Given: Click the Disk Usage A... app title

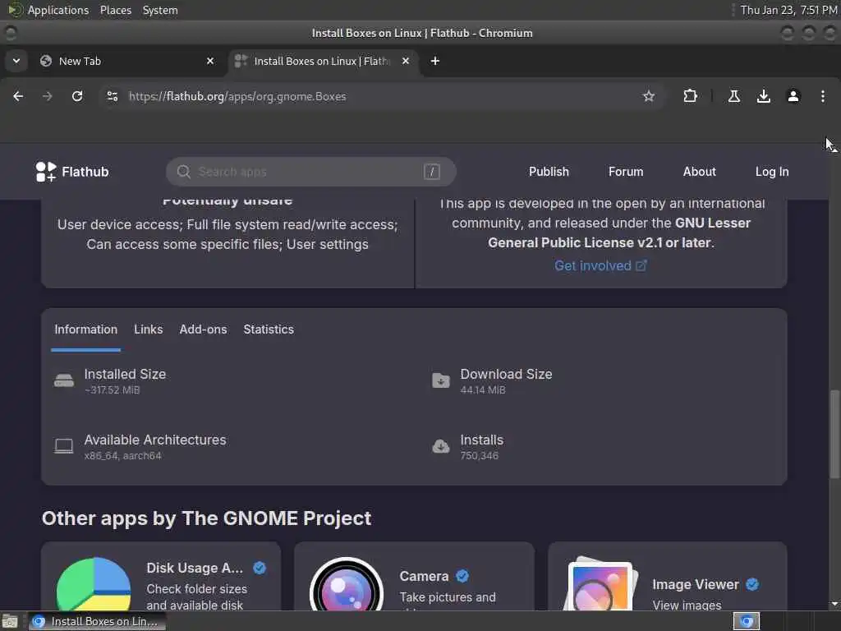Looking at the screenshot, I should pyautogui.click(x=195, y=568).
